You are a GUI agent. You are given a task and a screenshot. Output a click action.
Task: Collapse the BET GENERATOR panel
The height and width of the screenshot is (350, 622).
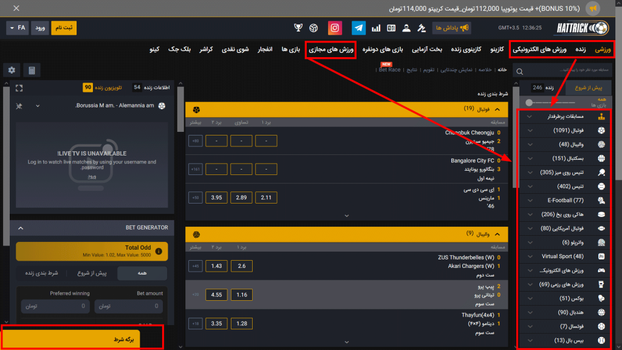pyautogui.click(x=19, y=228)
